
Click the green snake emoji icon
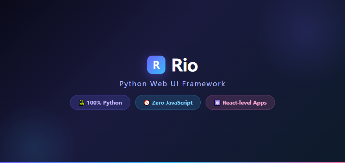click(82, 103)
